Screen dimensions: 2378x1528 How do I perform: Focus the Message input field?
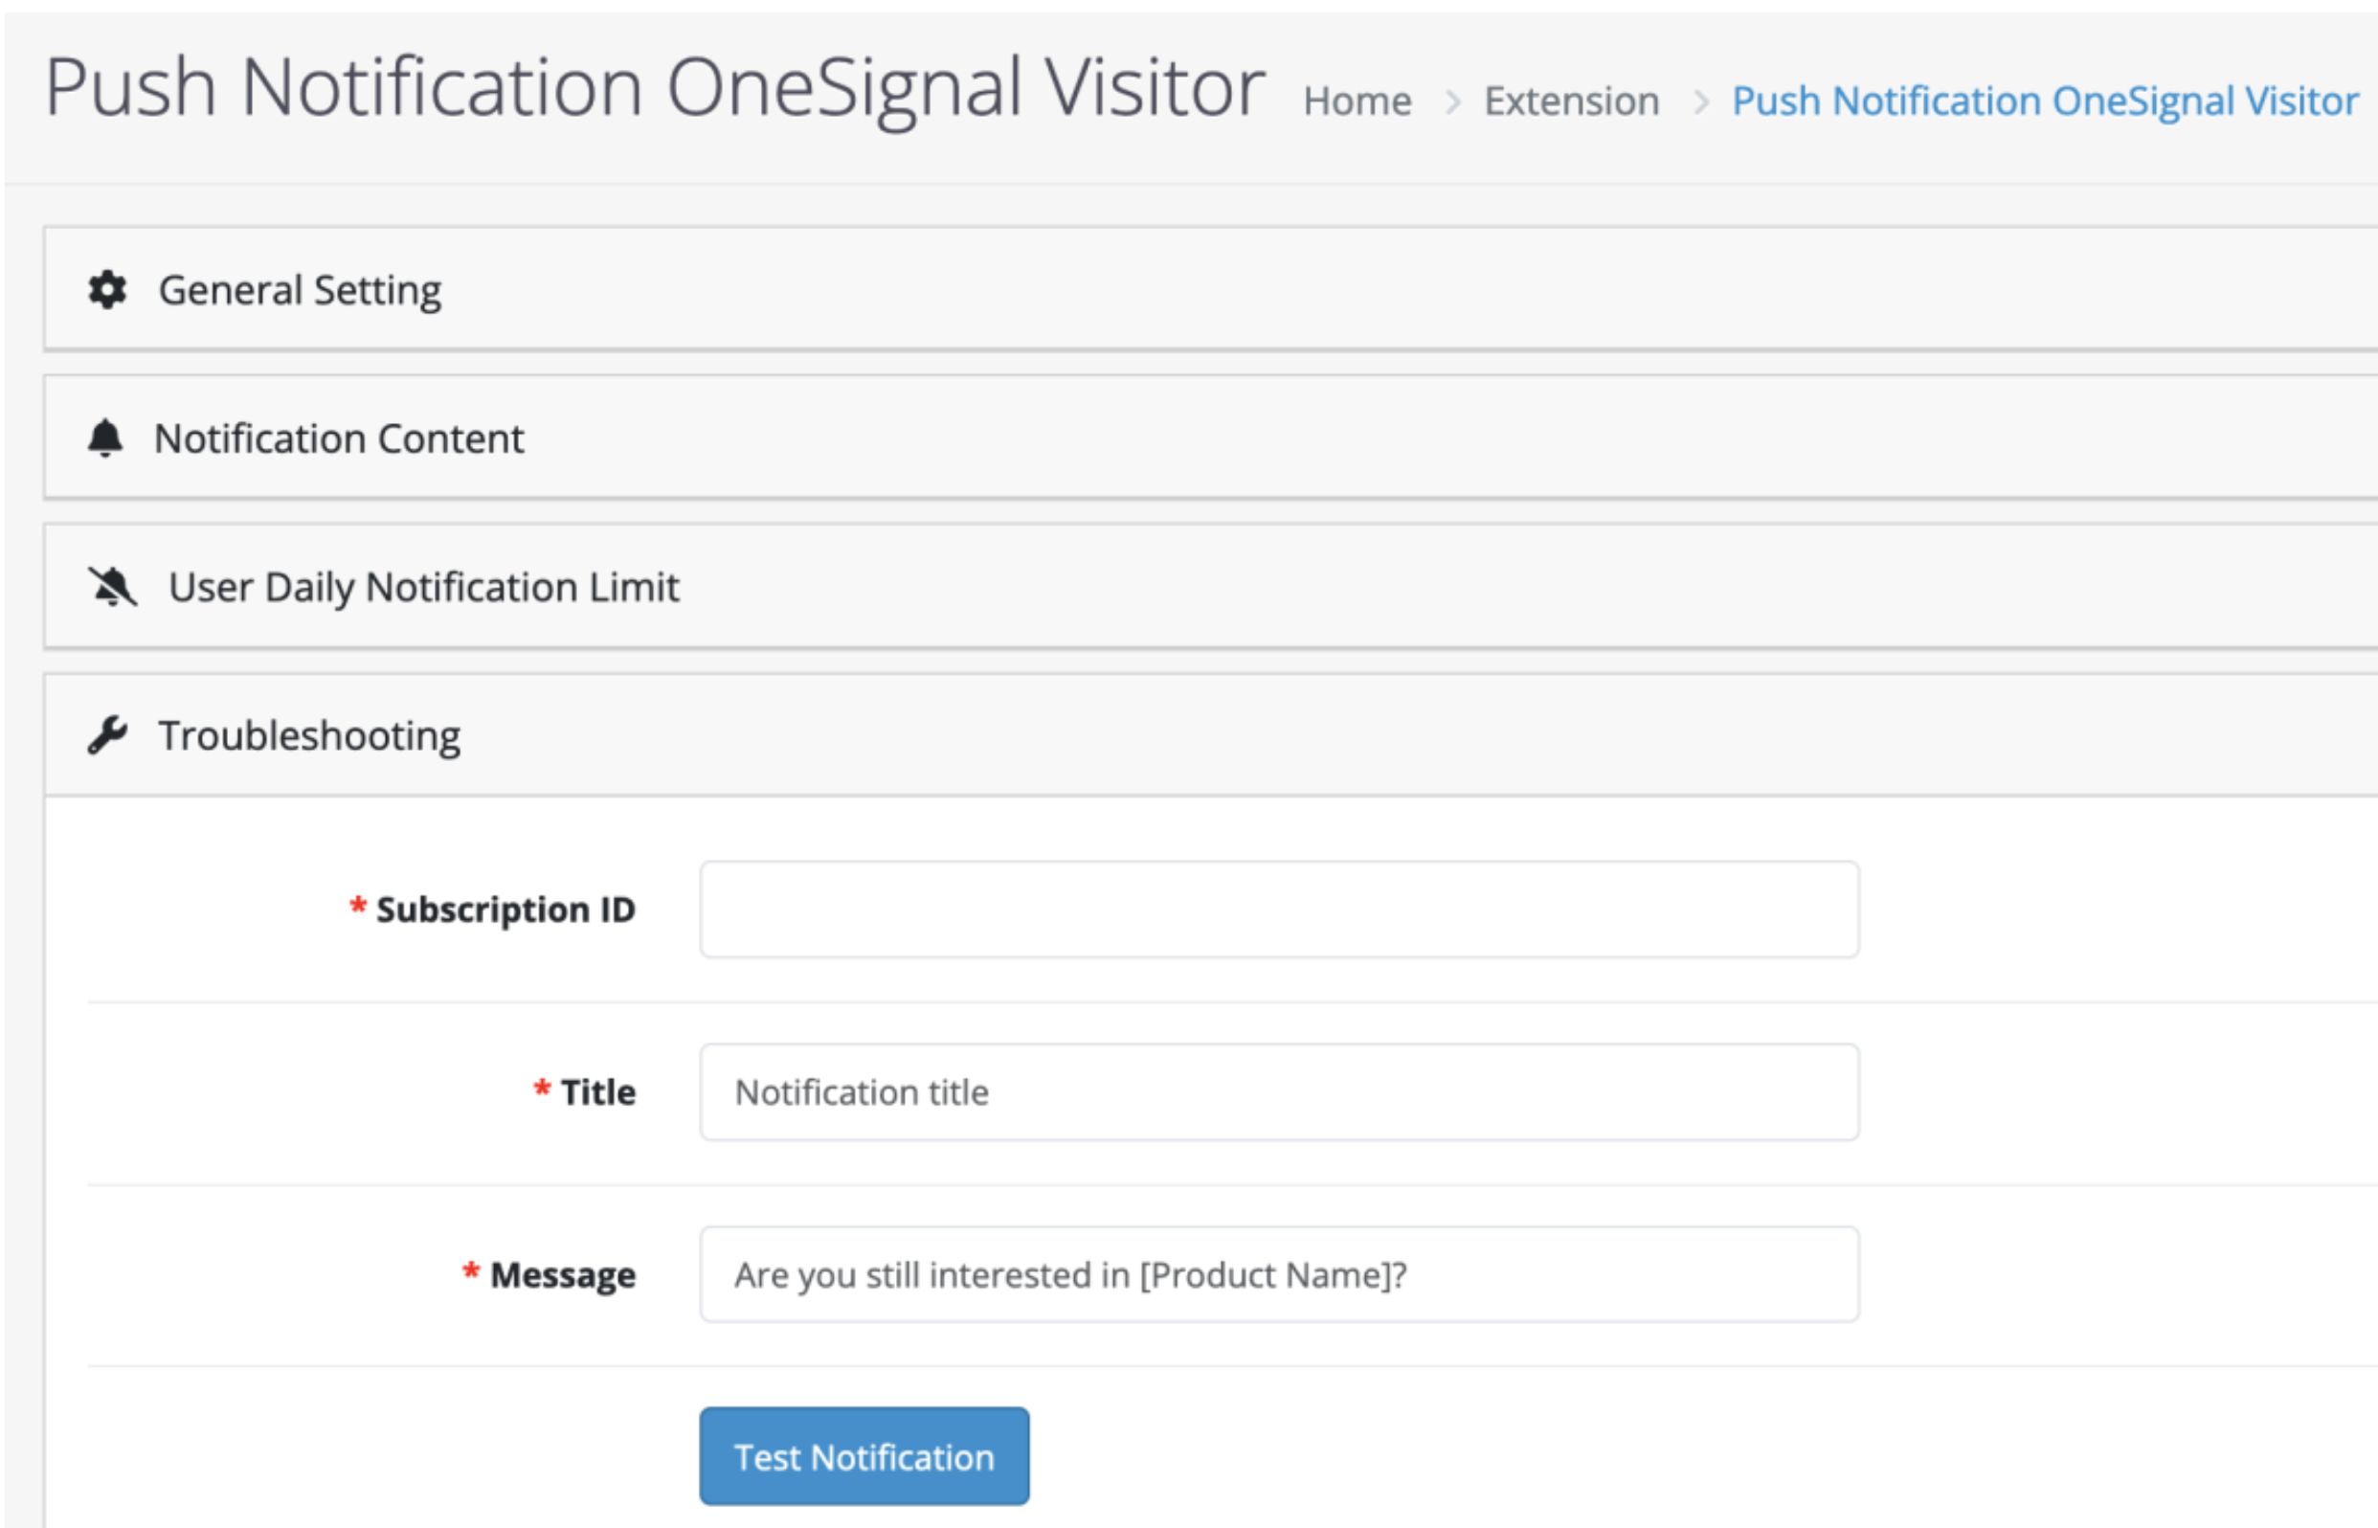point(1279,1274)
